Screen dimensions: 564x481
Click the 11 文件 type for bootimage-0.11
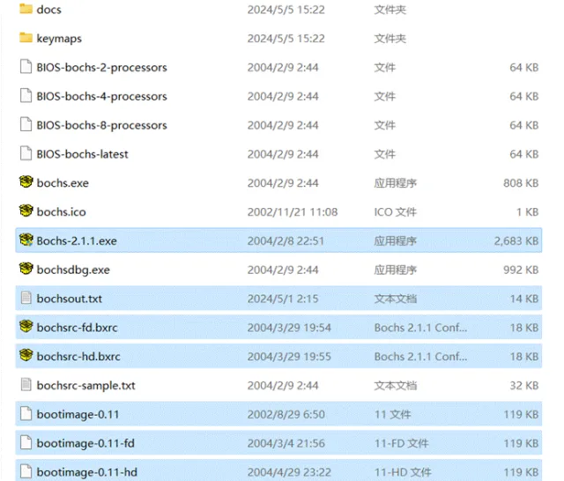coord(392,415)
